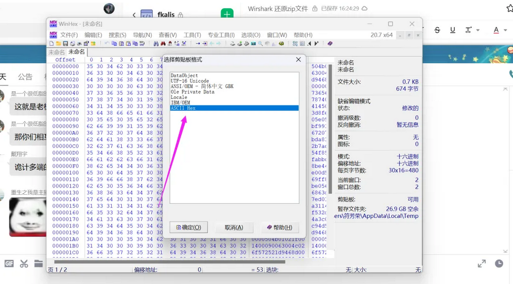Close the 选择剪贴板格式 dialog
513x284 pixels.
298,60
